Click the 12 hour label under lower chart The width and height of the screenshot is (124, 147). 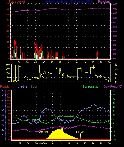[x=61, y=143]
